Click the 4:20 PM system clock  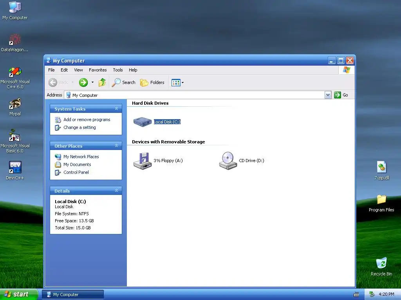coord(386,295)
